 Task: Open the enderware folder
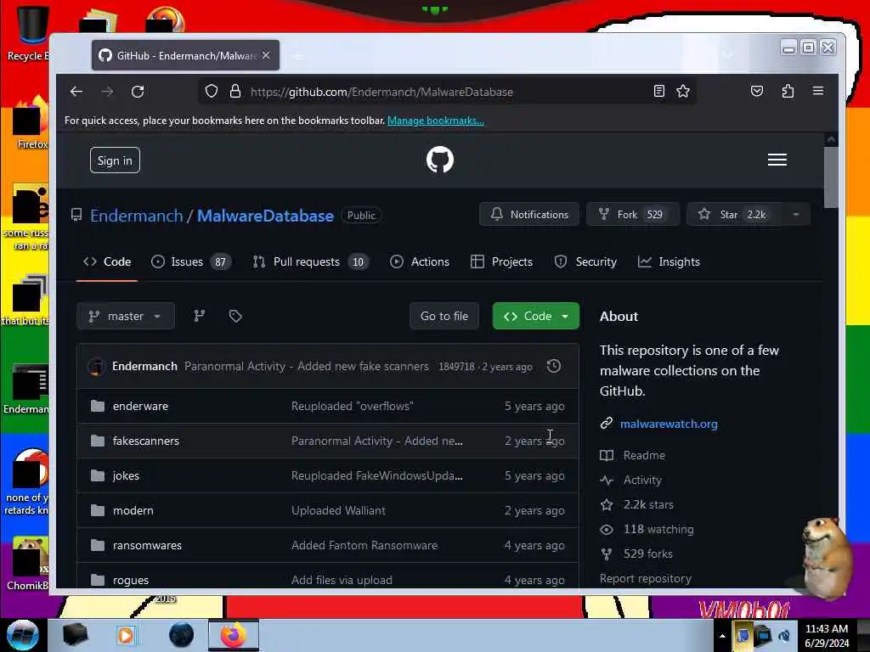click(x=140, y=406)
